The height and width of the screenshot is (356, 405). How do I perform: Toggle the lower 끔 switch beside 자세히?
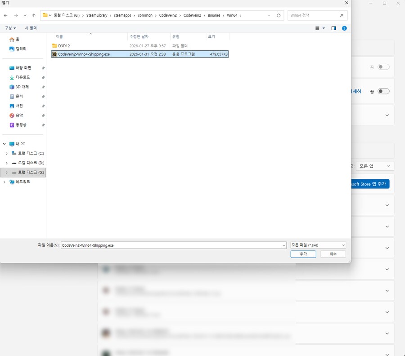383,91
